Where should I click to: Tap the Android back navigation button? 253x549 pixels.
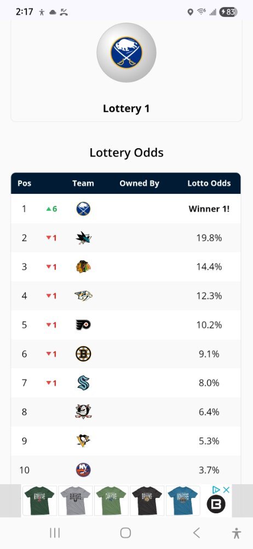coord(197,533)
